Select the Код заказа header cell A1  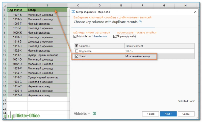tap(17, 10)
